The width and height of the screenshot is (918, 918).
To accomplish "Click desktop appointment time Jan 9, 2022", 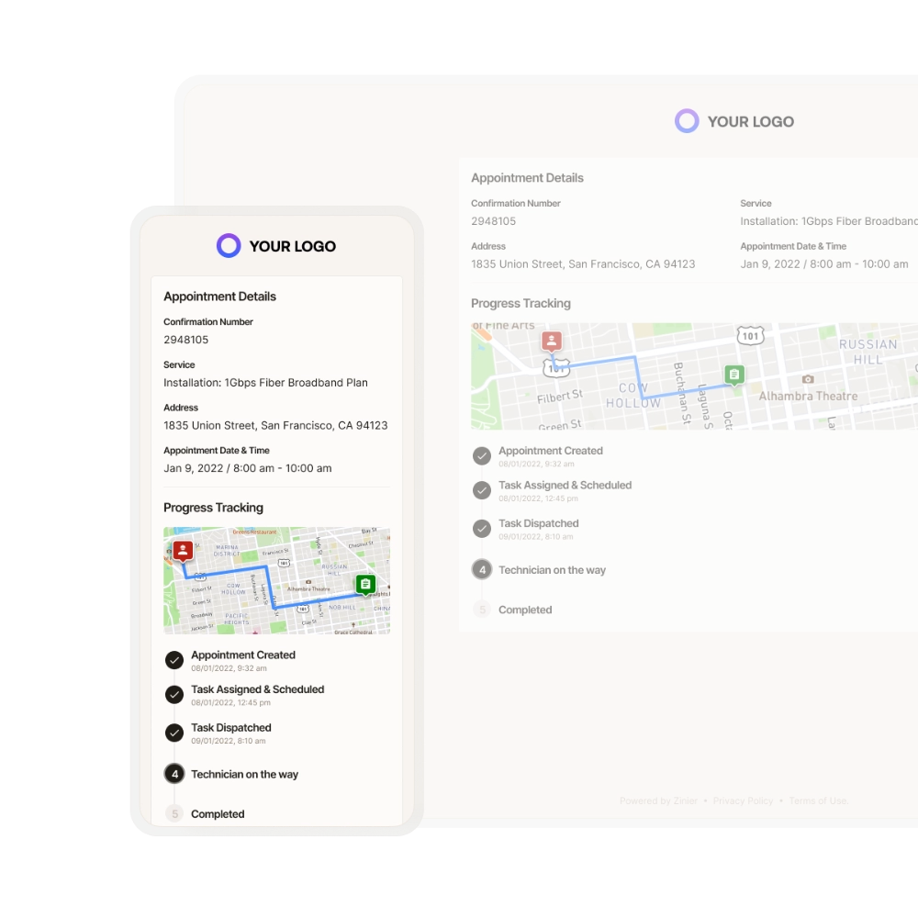I will [824, 264].
